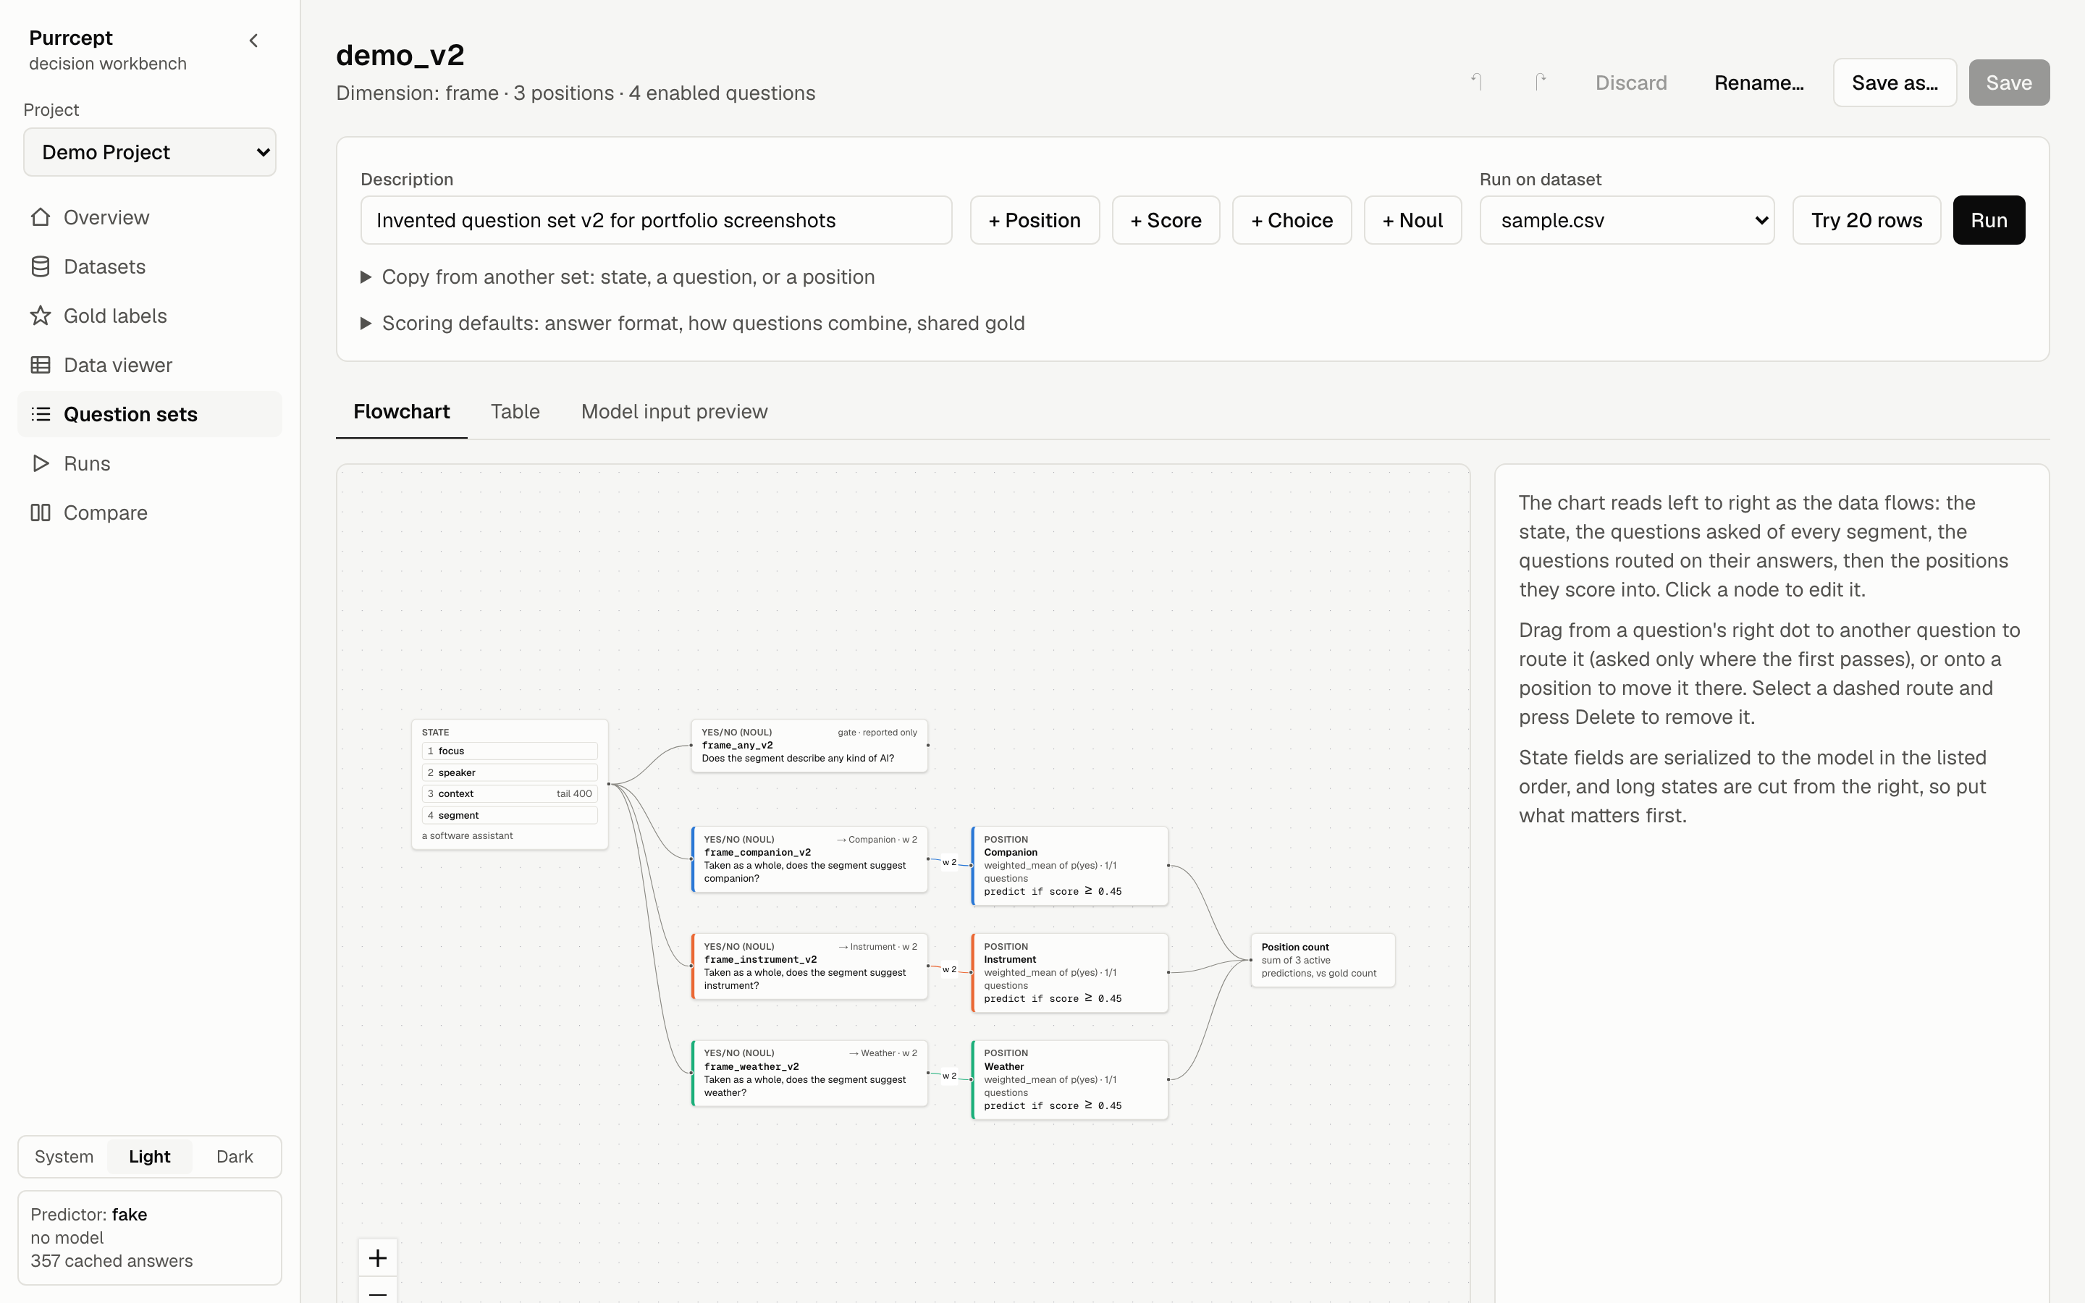Image resolution: width=2085 pixels, height=1303 pixels.
Task: Click the Rename... button
Action: coord(1758,82)
